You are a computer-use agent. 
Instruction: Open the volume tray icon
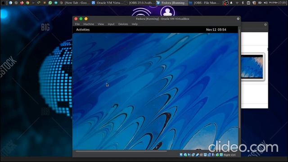[x=265, y=3]
